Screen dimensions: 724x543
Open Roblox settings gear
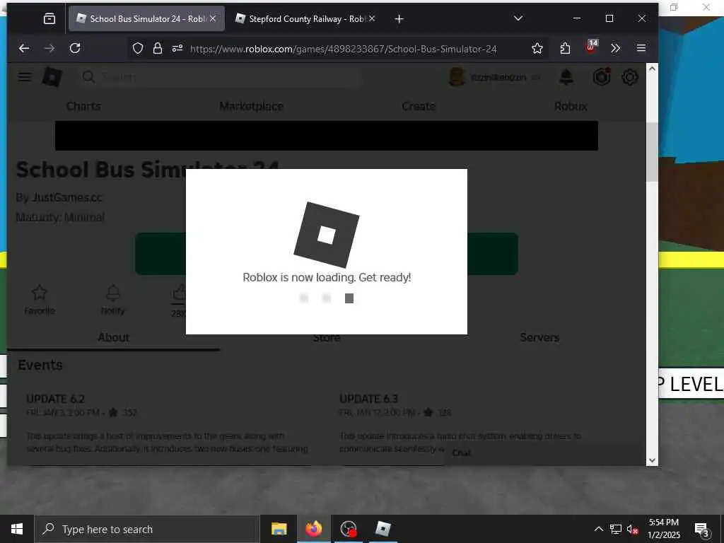(x=630, y=77)
